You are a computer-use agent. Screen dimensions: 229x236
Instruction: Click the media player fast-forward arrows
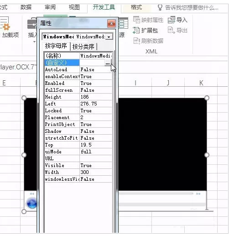pyautogui.click(x=198, y=194)
